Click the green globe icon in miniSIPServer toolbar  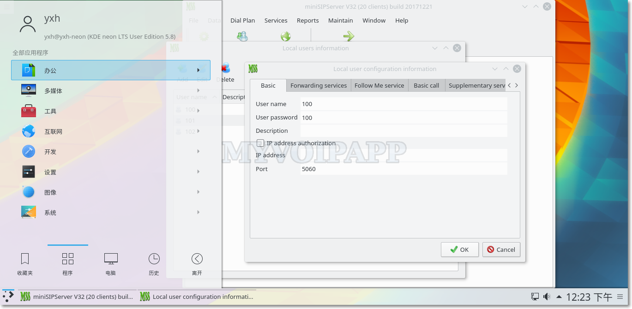click(286, 36)
